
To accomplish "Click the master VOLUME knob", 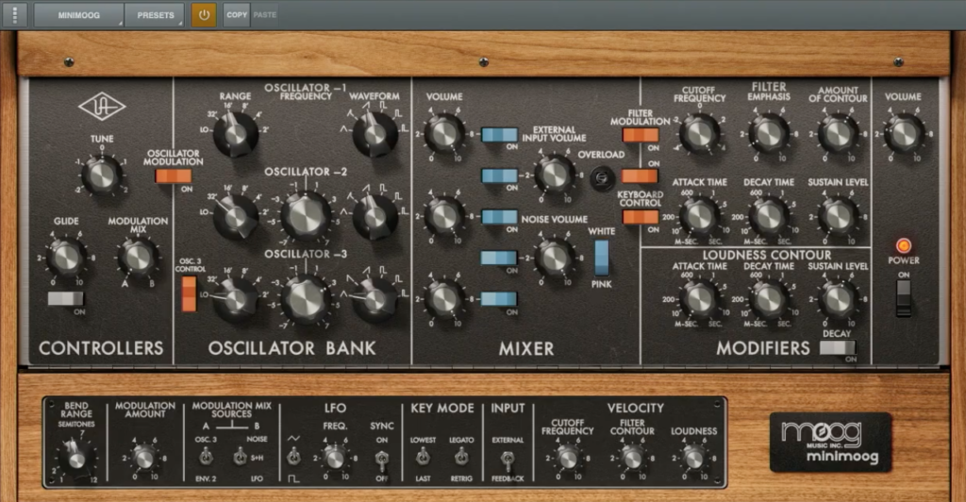I will [x=904, y=134].
